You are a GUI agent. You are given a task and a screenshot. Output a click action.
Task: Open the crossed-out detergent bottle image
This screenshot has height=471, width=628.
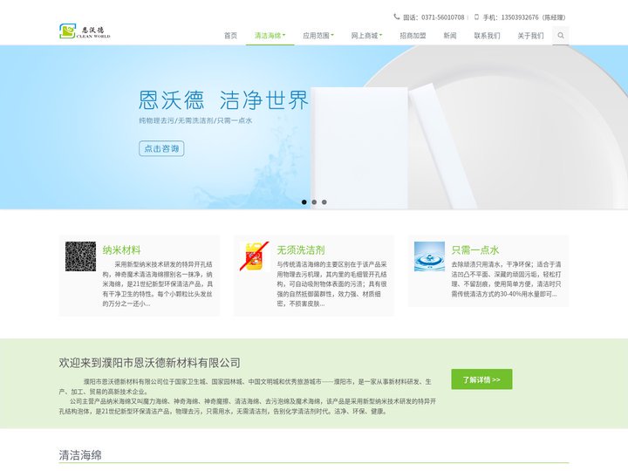click(x=255, y=256)
